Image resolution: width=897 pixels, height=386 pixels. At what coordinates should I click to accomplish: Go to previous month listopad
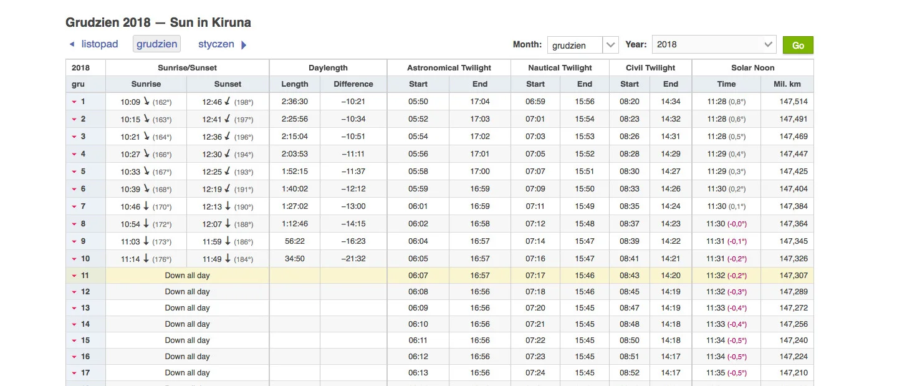point(100,44)
